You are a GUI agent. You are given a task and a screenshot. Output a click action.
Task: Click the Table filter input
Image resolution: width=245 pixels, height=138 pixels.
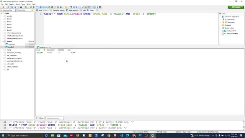(x=23, y=10)
